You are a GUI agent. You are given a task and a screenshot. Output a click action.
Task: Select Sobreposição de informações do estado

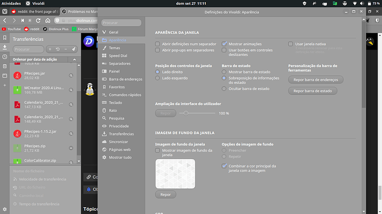click(x=224, y=78)
